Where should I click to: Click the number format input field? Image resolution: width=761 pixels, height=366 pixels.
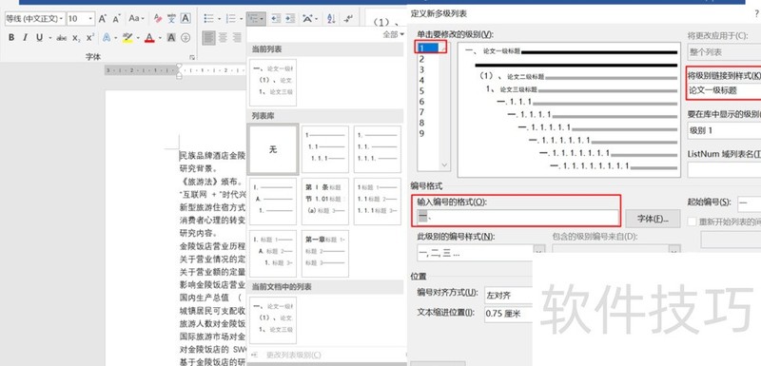coord(517,217)
